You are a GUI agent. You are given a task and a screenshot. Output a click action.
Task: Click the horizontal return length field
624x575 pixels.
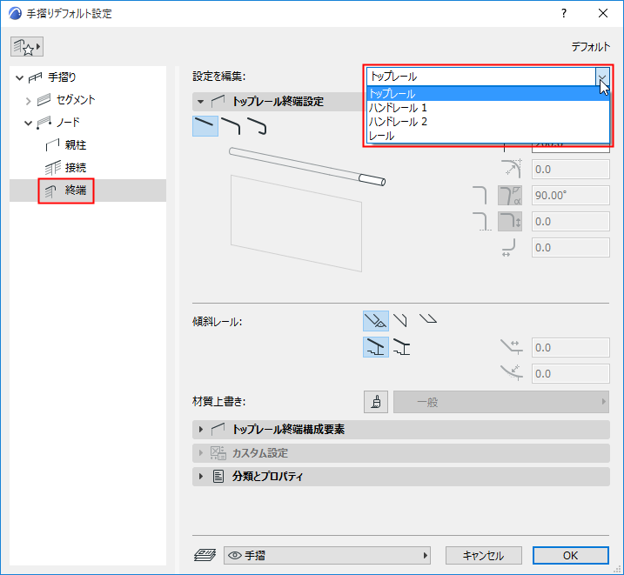[570, 248]
